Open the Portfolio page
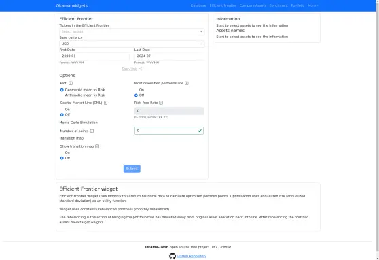Viewport: 379px width, 260px height. point(297,5)
